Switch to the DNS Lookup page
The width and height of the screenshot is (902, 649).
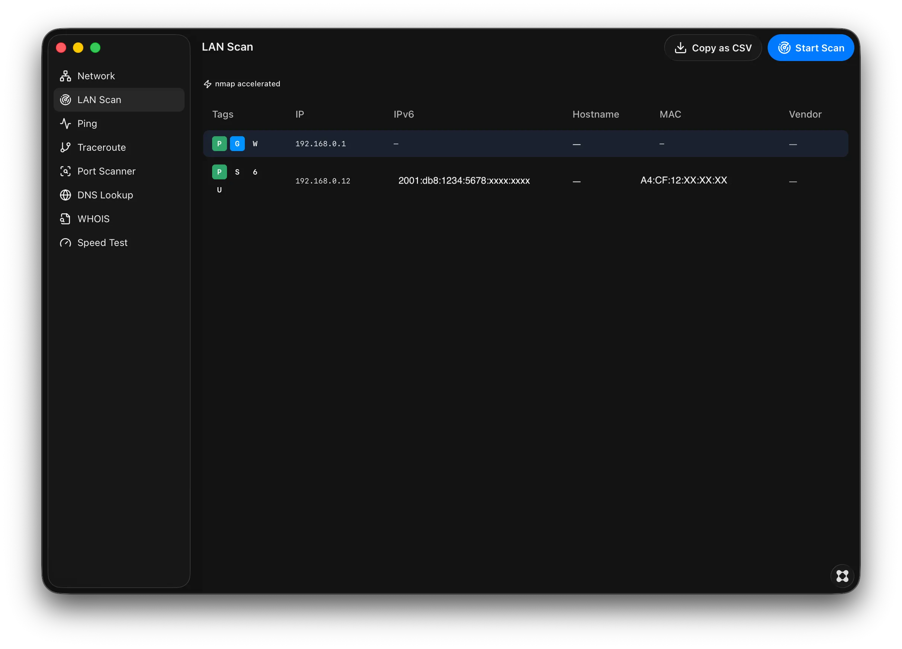point(119,195)
